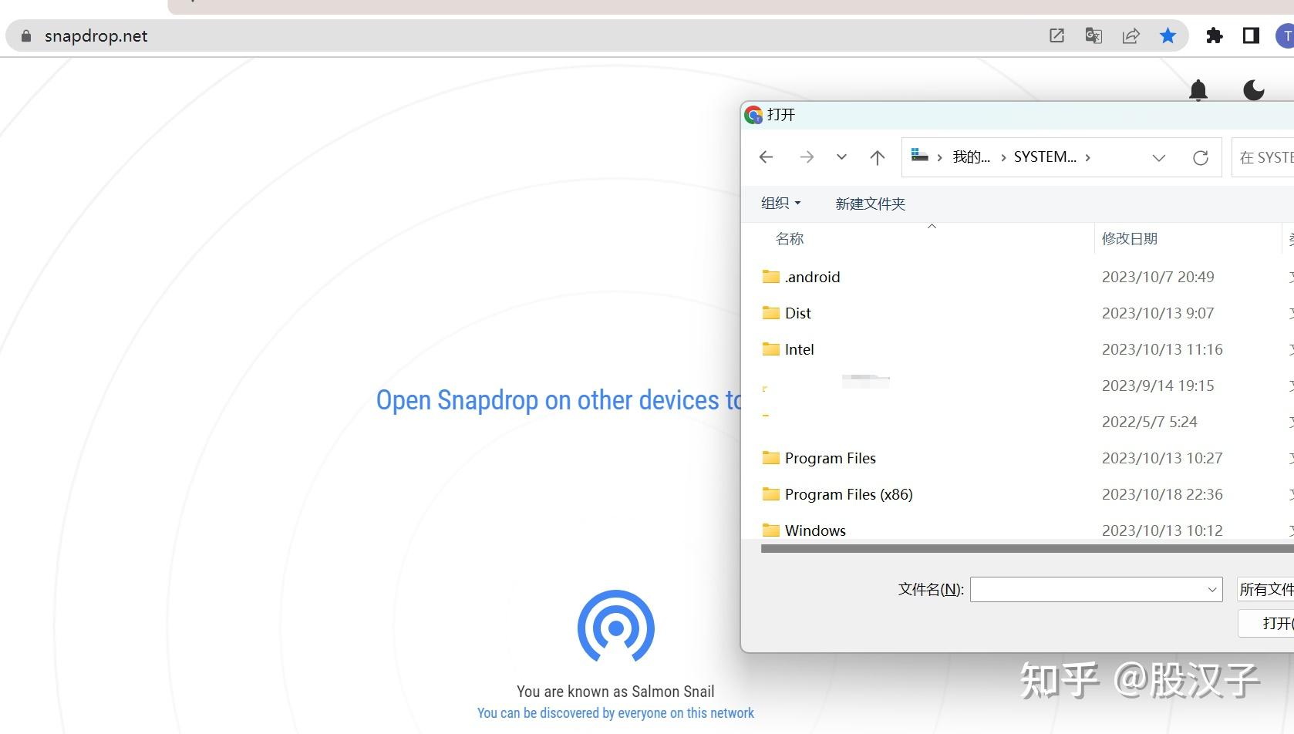Expand chevron after SYSTEM... breadcrumb
This screenshot has height=734, width=1294.
click(1088, 157)
